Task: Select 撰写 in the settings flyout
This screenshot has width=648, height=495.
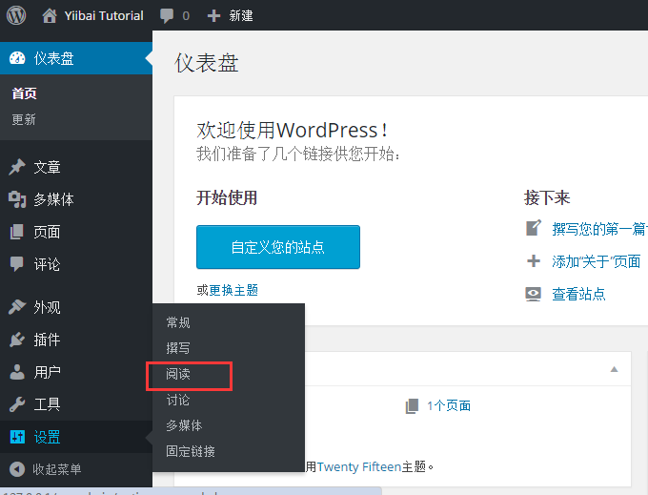Action: pos(178,348)
